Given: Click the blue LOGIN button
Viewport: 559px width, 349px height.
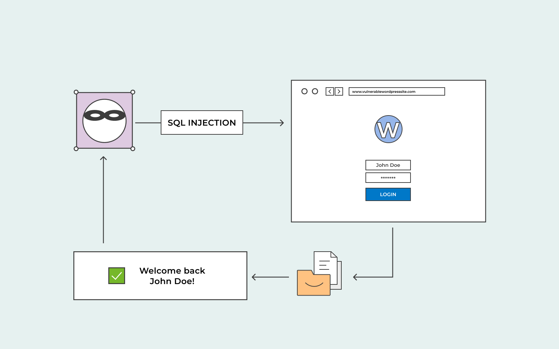Looking at the screenshot, I should [x=388, y=194].
